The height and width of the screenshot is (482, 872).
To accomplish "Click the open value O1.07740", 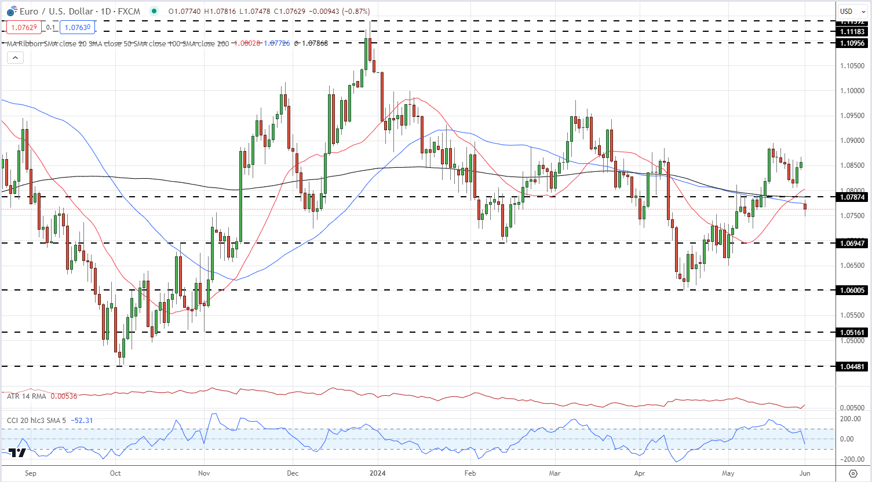I will pos(185,12).
